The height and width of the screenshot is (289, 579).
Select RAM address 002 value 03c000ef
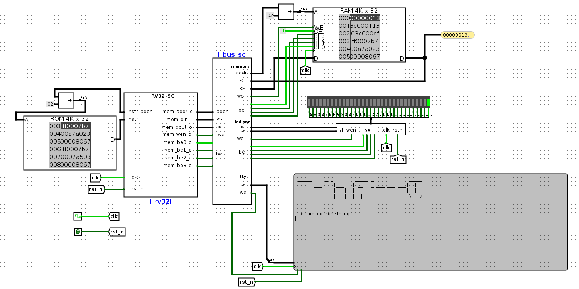365,34
